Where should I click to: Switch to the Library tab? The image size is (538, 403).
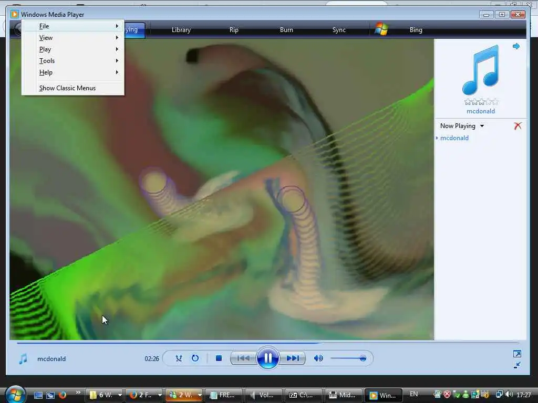[181, 30]
